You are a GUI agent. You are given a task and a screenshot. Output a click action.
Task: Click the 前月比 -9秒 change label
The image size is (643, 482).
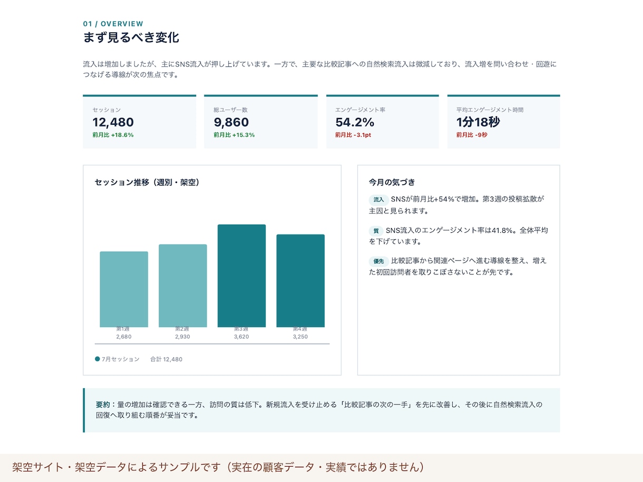click(472, 135)
